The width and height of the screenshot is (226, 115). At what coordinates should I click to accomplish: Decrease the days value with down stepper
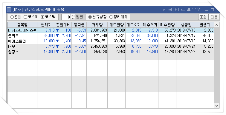point(73,18)
